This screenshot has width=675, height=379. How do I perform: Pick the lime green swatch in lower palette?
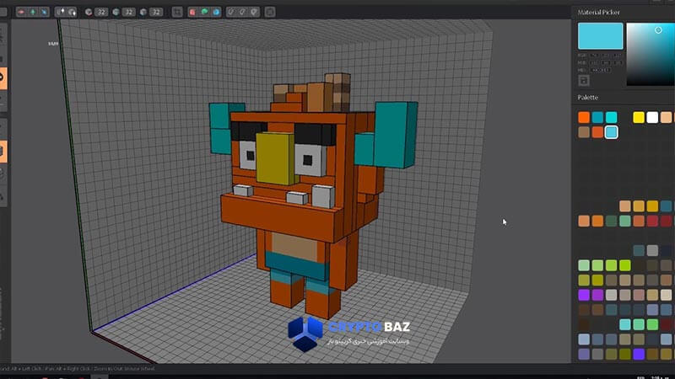[x=624, y=265]
